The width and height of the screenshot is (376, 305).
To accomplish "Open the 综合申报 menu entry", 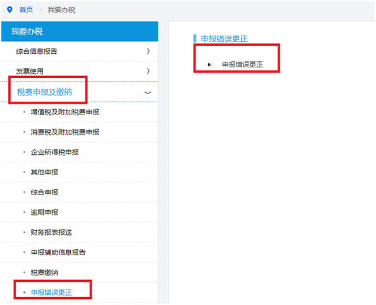I will (44, 192).
